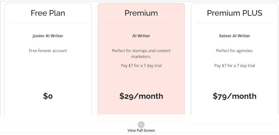279x135 pixels.
Task: Select the Premium PLUS card
Action: pyautogui.click(x=235, y=63)
